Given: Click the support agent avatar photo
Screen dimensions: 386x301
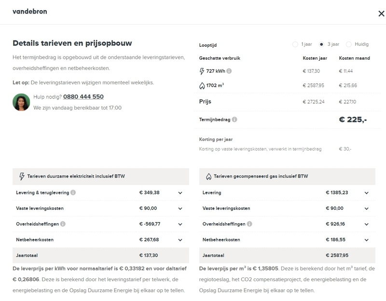Looking at the screenshot, I should coord(21,102).
